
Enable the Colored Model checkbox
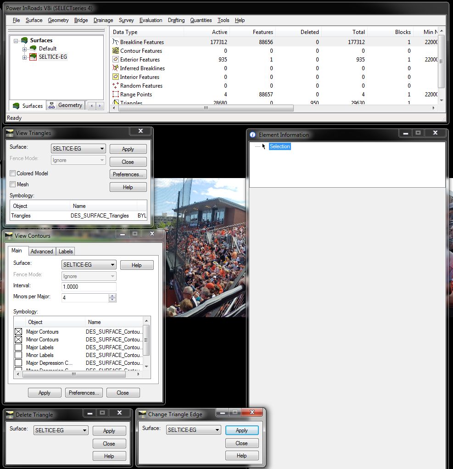coord(12,173)
